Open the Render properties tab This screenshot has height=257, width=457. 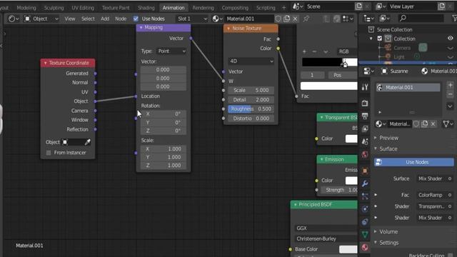pyautogui.click(x=365, y=103)
